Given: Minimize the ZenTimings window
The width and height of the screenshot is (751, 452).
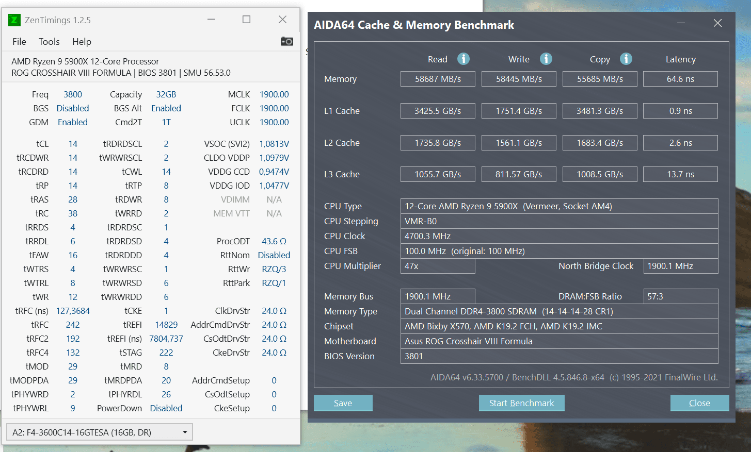Looking at the screenshot, I should pyautogui.click(x=211, y=20).
